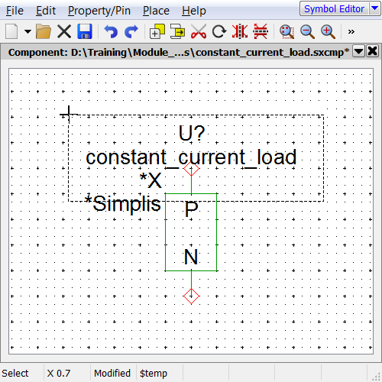Image resolution: width=382 pixels, height=382 pixels.
Task: Open the Symbol Editor dropdown
Action: click(375, 8)
